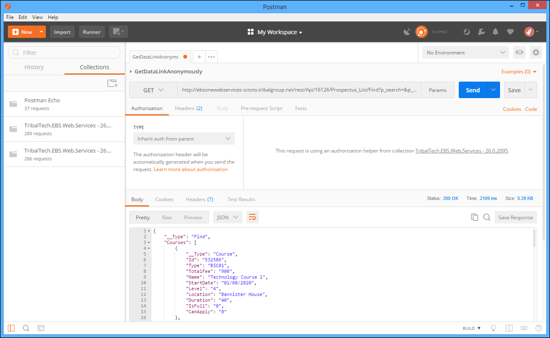
Task: Click Save Response button
Action: (x=516, y=217)
